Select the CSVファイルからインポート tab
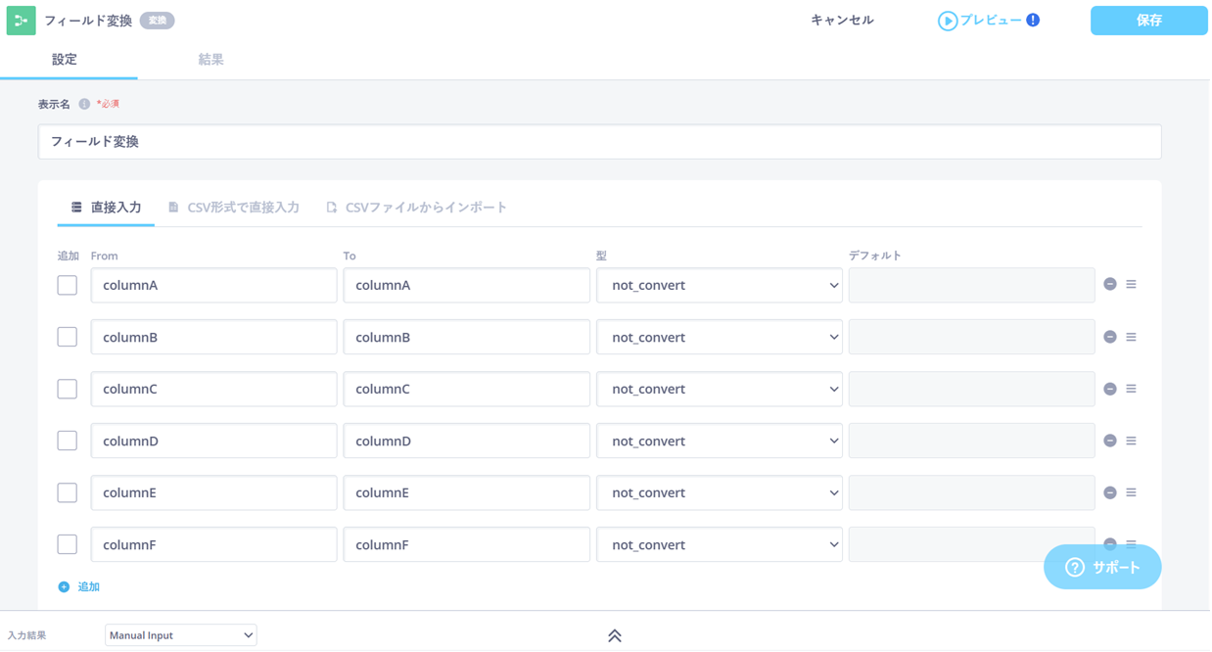 (x=417, y=208)
